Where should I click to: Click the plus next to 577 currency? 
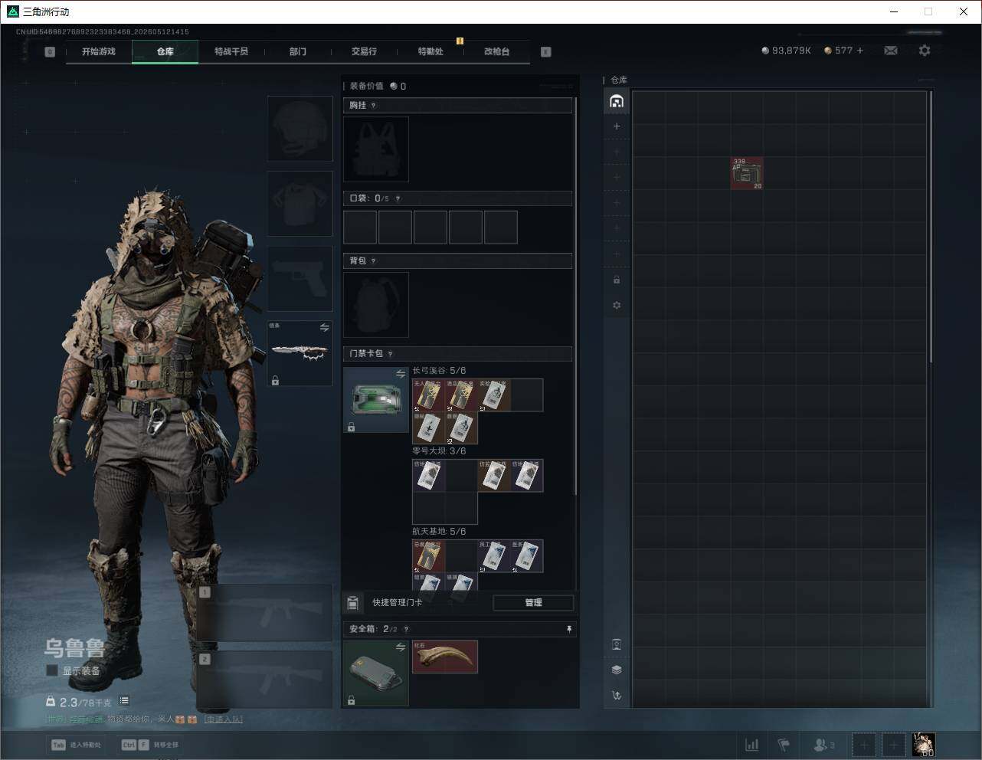coord(860,51)
